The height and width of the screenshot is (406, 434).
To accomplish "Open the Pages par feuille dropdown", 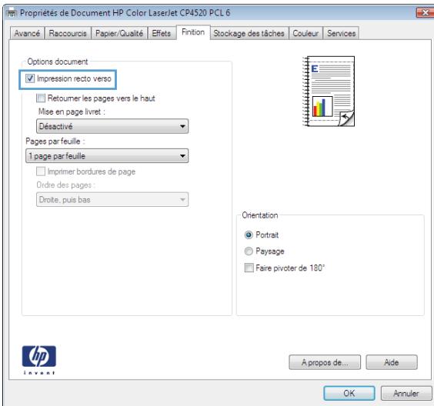I will 107,156.
